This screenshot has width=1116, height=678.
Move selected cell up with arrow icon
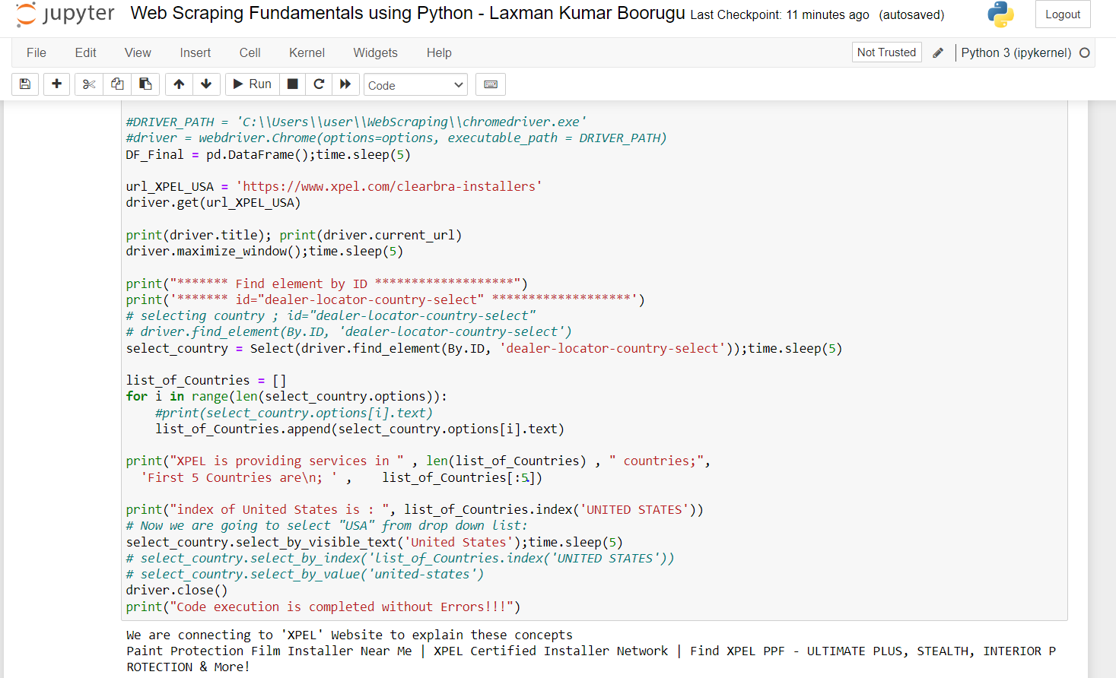tap(179, 84)
